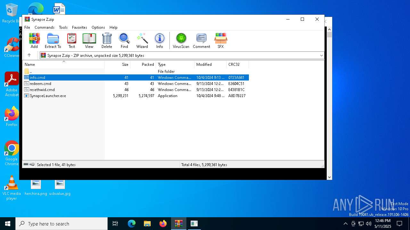Click CRC32 value A8D7B227
Viewport: 410px width, 230px height.
point(237,96)
